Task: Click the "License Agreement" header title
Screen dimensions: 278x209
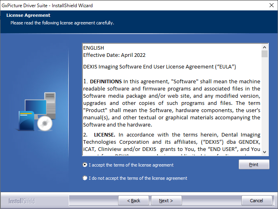Action: tap(28, 16)
